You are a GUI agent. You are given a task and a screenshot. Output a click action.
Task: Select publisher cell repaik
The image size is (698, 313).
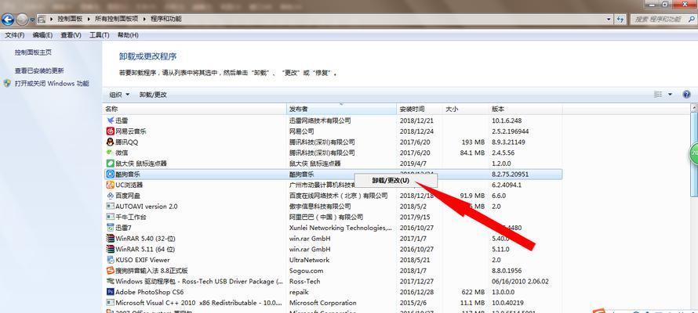pos(298,292)
